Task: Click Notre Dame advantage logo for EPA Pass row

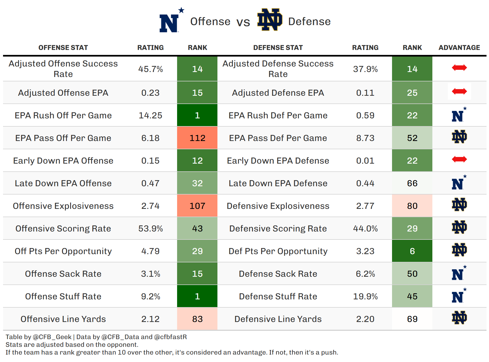Action: click(459, 137)
